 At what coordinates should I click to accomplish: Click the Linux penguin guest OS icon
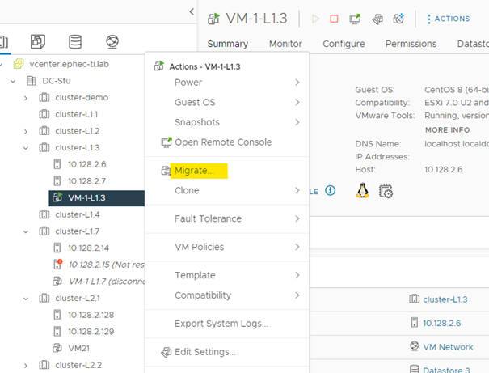point(362,190)
